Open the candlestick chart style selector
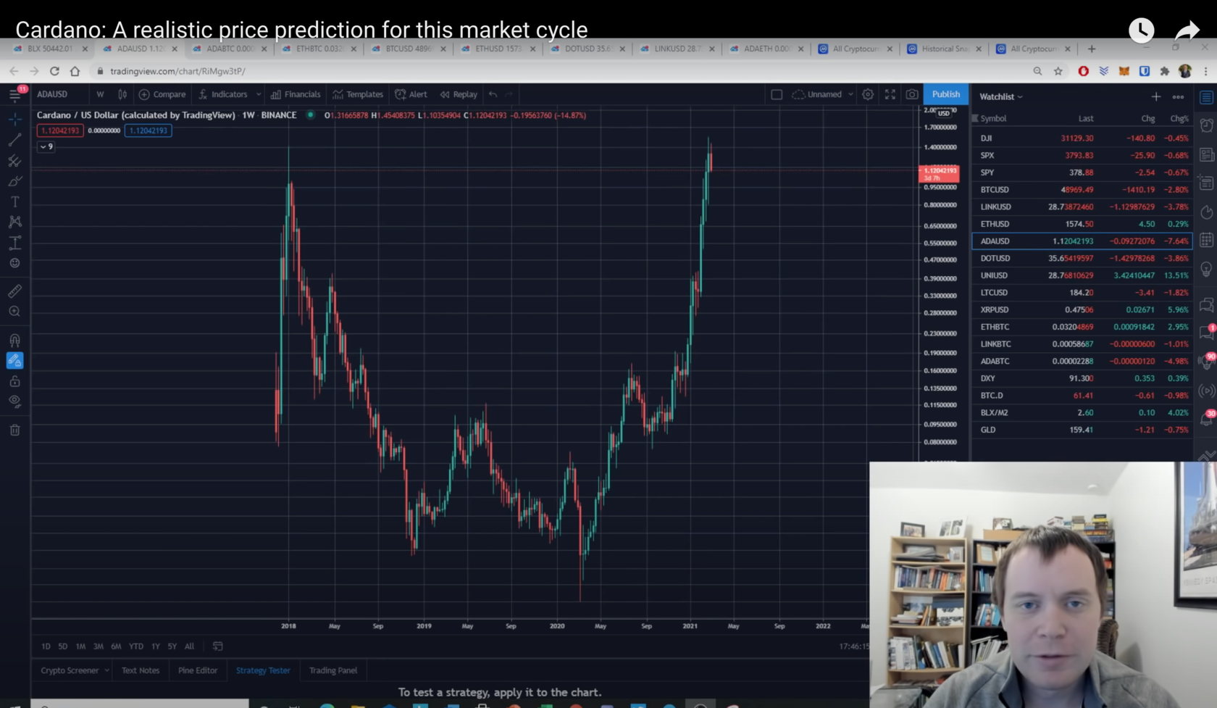Screen dimensions: 1217x708 122,94
